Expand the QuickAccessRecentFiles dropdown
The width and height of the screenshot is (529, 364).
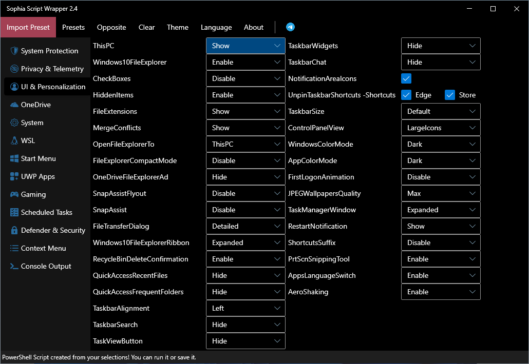coord(245,275)
